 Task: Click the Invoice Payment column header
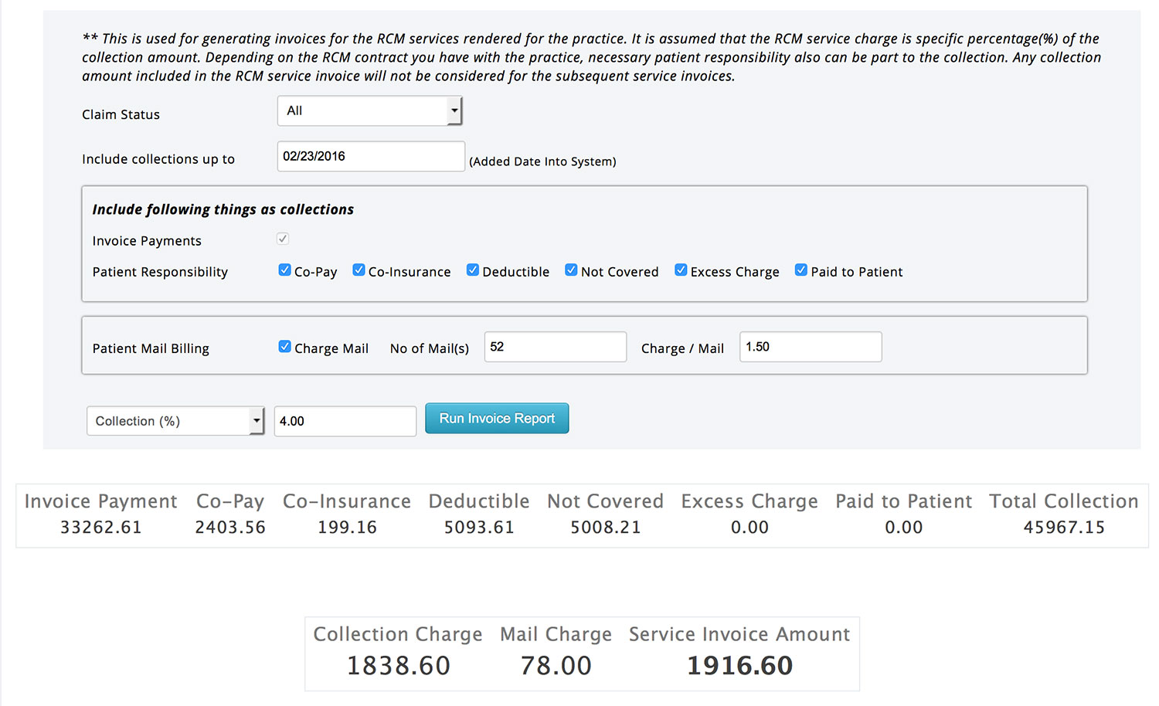[x=100, y=501]
